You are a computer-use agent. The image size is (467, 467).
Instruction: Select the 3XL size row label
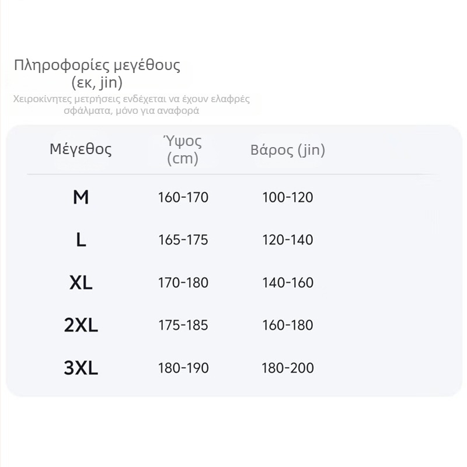[81, 368]
